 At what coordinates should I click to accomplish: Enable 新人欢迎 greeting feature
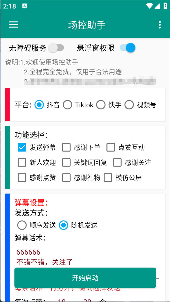22,162
